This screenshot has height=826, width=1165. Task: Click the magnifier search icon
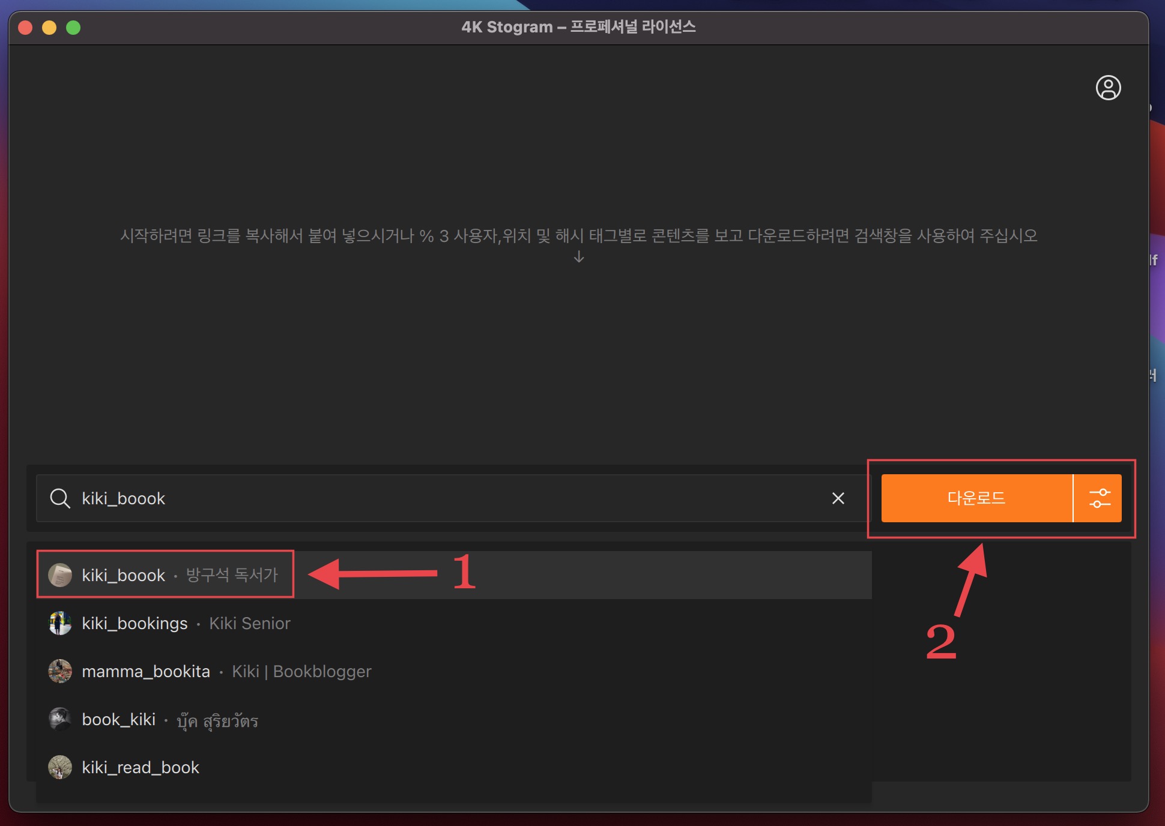point(60,498)
